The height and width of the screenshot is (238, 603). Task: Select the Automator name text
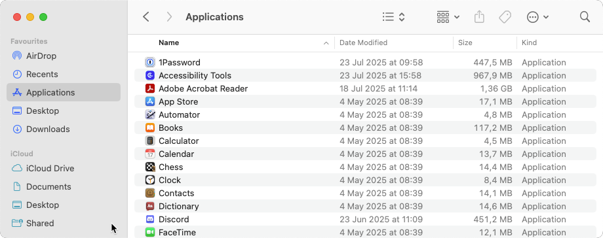pos(179,115)
